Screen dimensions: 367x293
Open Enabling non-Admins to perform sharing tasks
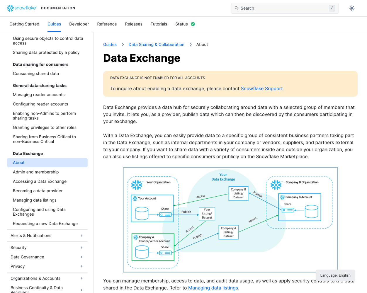(44, 116)
